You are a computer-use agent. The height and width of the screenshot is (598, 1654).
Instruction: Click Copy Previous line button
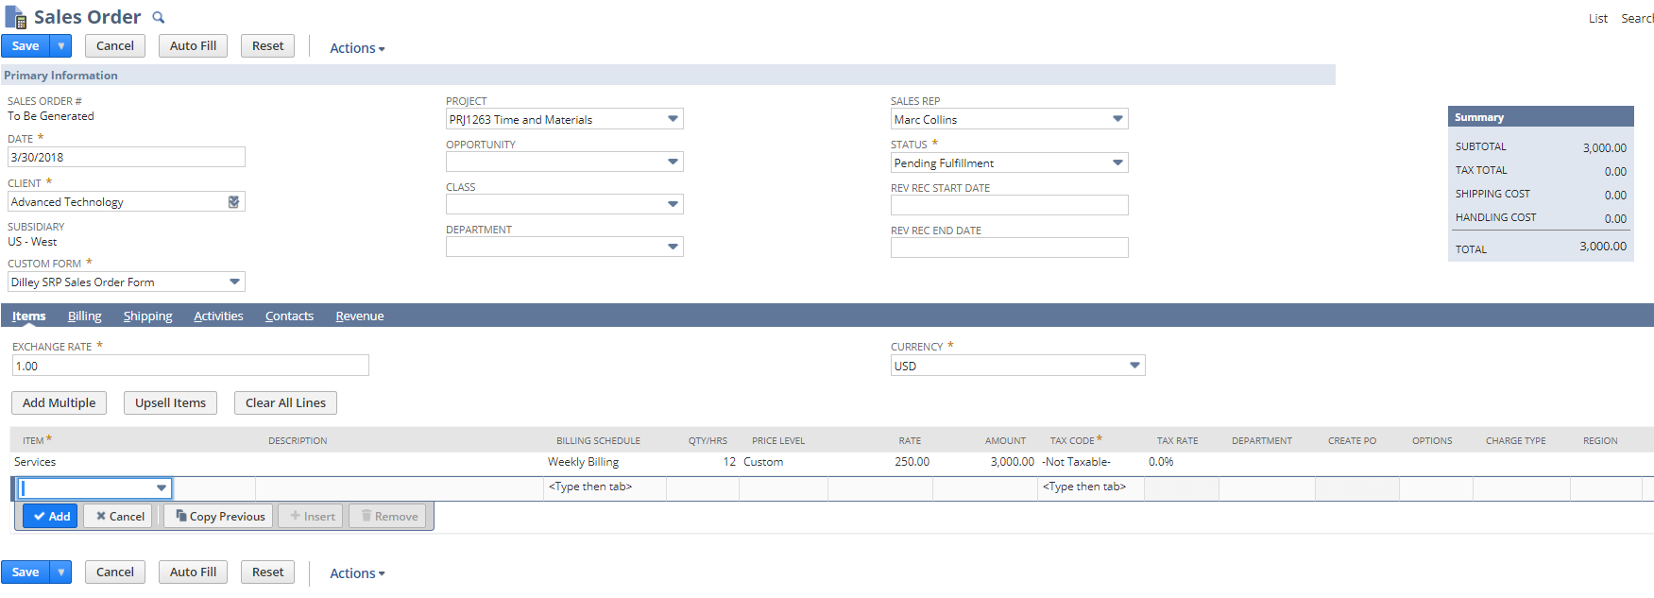point(219,516)
